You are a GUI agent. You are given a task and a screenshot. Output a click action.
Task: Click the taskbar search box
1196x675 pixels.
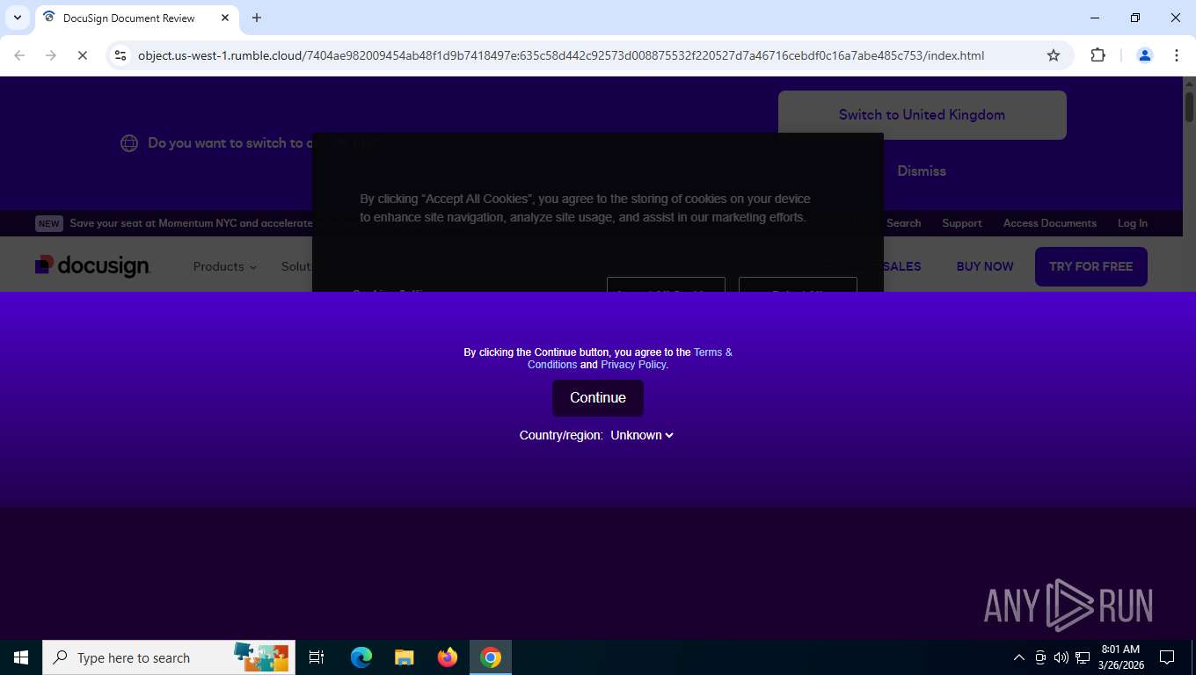(169, 657)
